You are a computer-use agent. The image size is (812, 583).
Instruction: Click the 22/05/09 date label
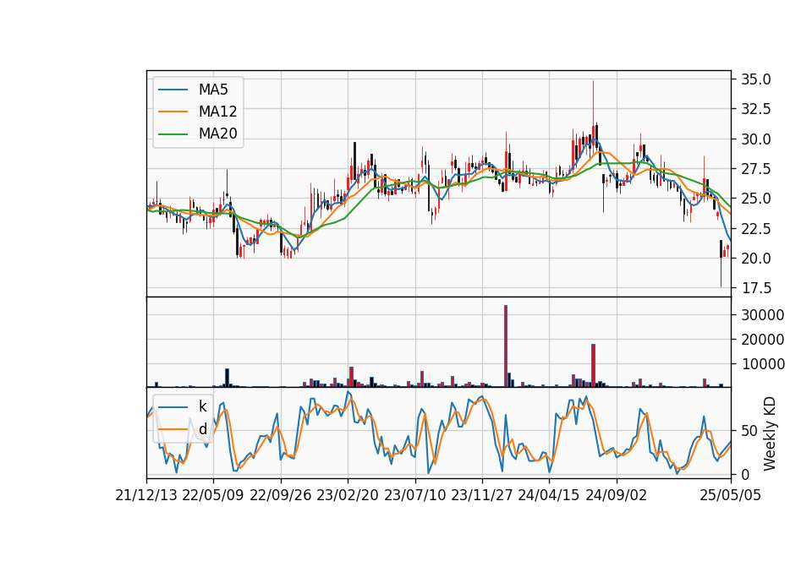pos(213,495)
